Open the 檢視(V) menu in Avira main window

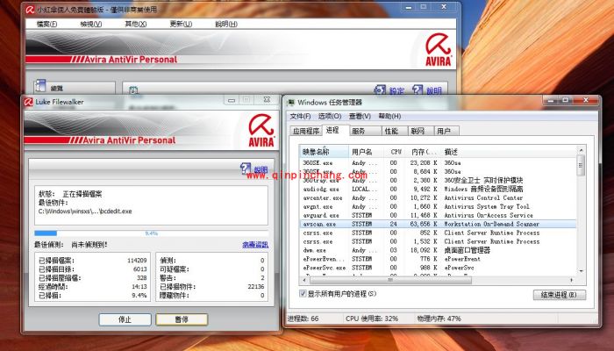91,24
